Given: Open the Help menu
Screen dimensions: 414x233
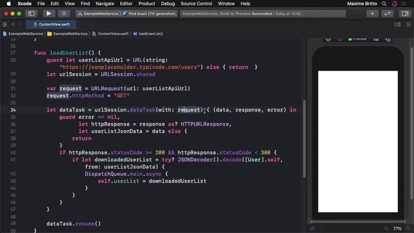Looking at the screenshot, I should [245, 4].
